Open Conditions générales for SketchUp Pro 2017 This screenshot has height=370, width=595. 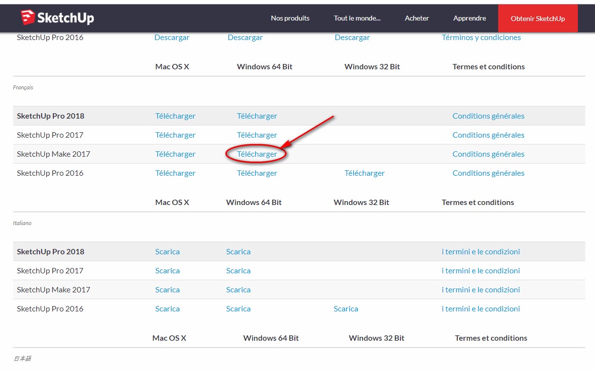coord(488,135)
